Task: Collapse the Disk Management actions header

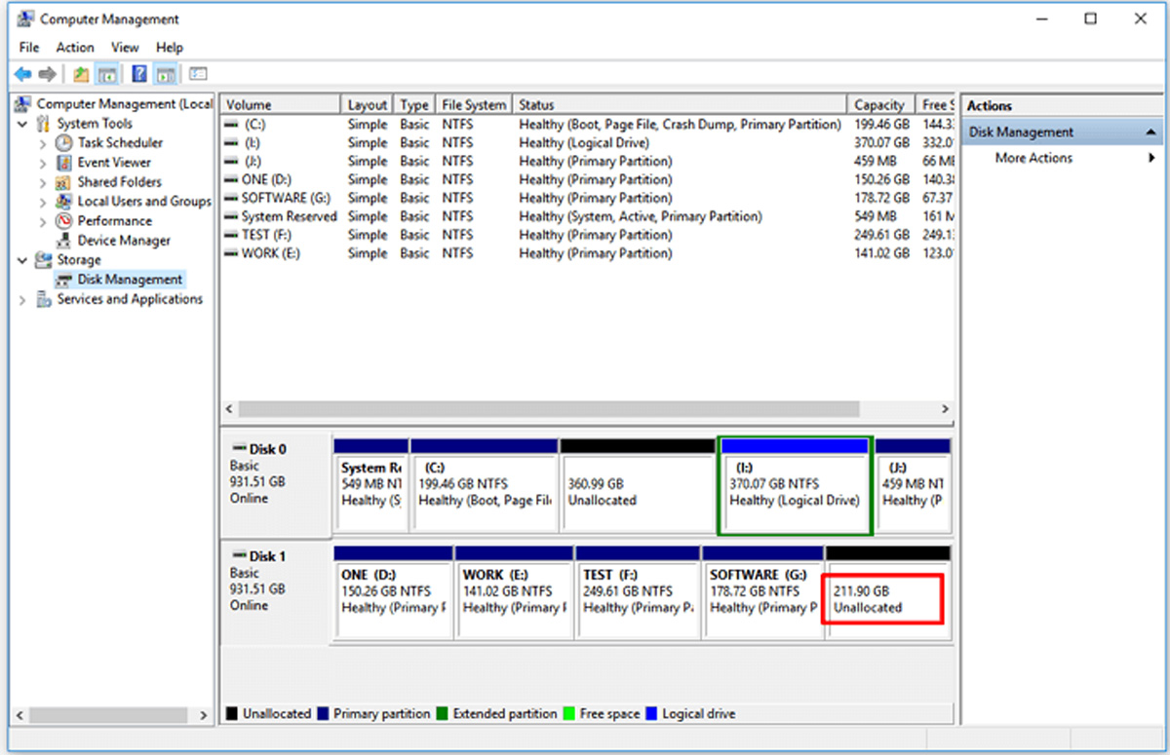Action: click(x=1152, y=131)
